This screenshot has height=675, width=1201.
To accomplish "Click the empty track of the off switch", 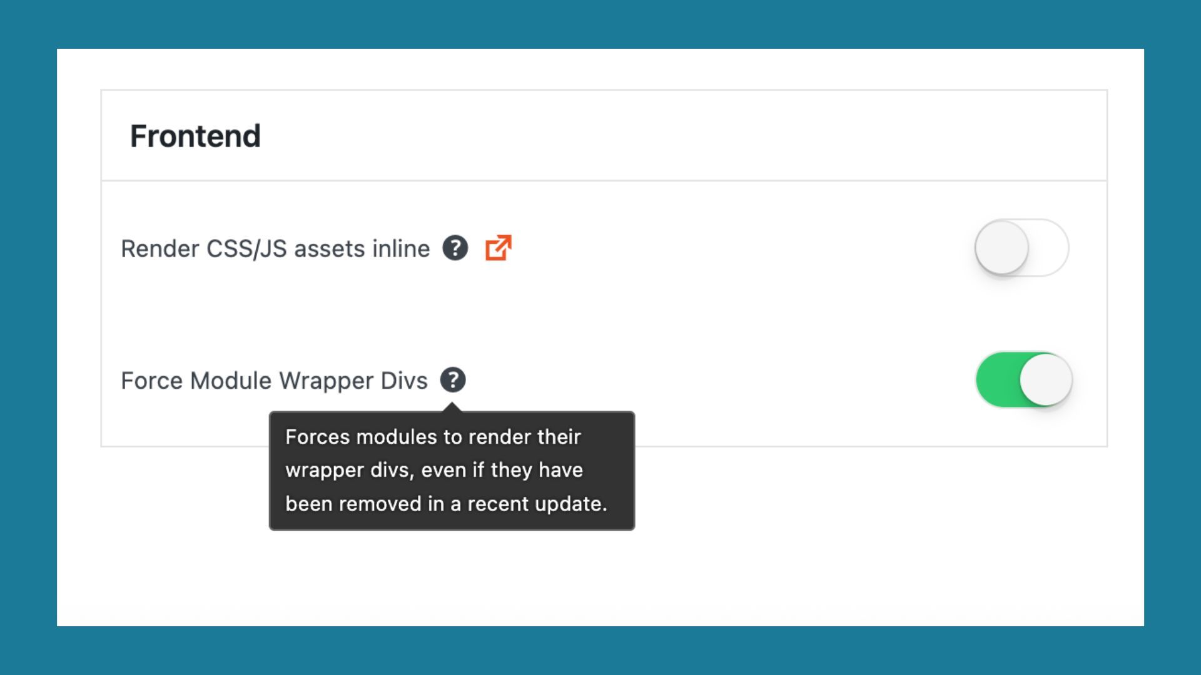I will [x=1048, y=248].
